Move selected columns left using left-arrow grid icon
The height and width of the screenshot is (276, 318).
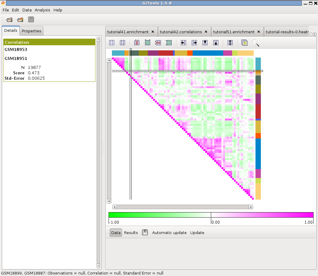click(x=184, y=43)
